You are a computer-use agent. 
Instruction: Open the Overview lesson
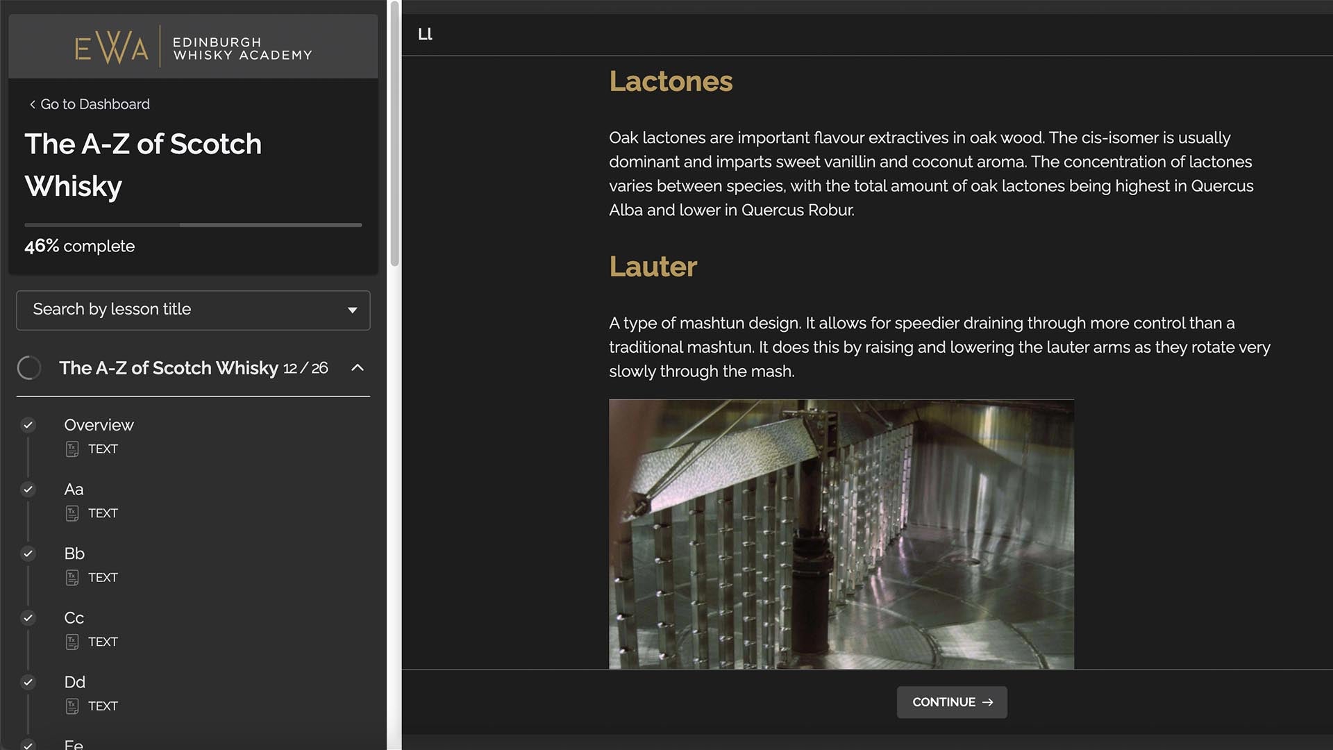[99, 425]
